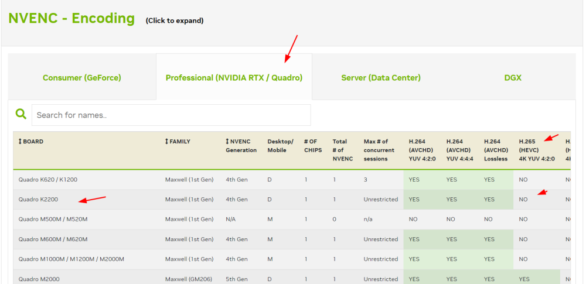Switch to Consumer (GeForce) tab
586x284 pixels.
[x=82, y=78]
